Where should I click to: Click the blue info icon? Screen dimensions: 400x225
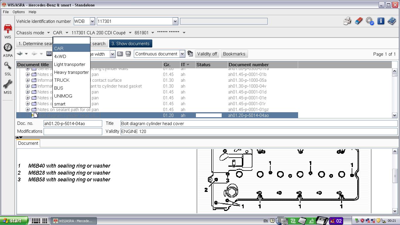coord(381,21)
